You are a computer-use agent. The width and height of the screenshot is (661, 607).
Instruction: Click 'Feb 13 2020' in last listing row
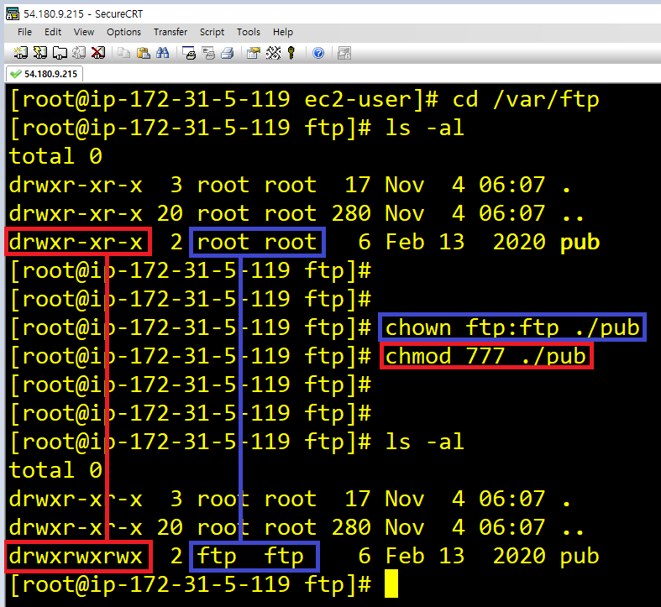tap(465, 557)
